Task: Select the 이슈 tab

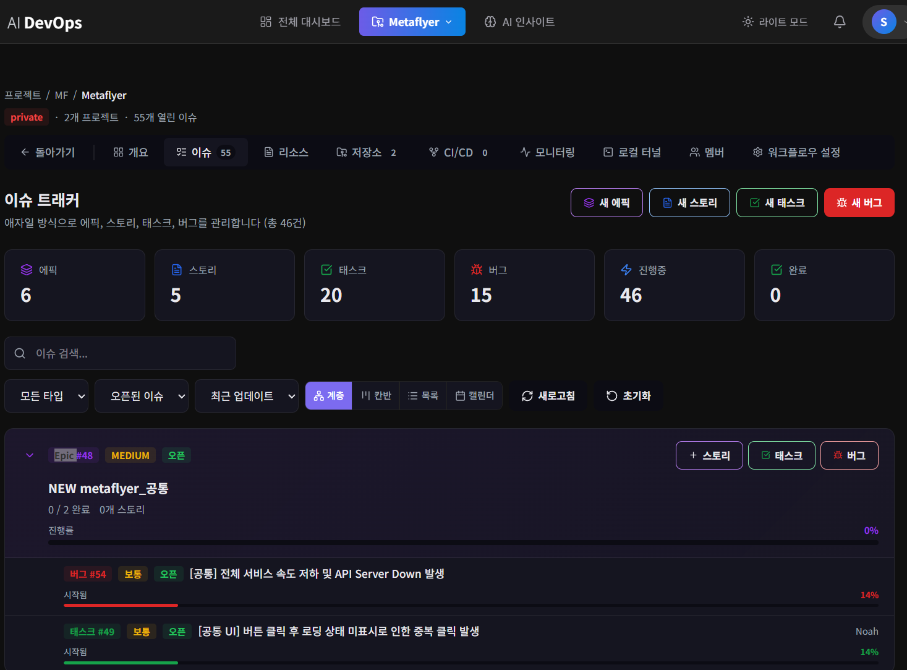Action: click(x=205, y=152)
